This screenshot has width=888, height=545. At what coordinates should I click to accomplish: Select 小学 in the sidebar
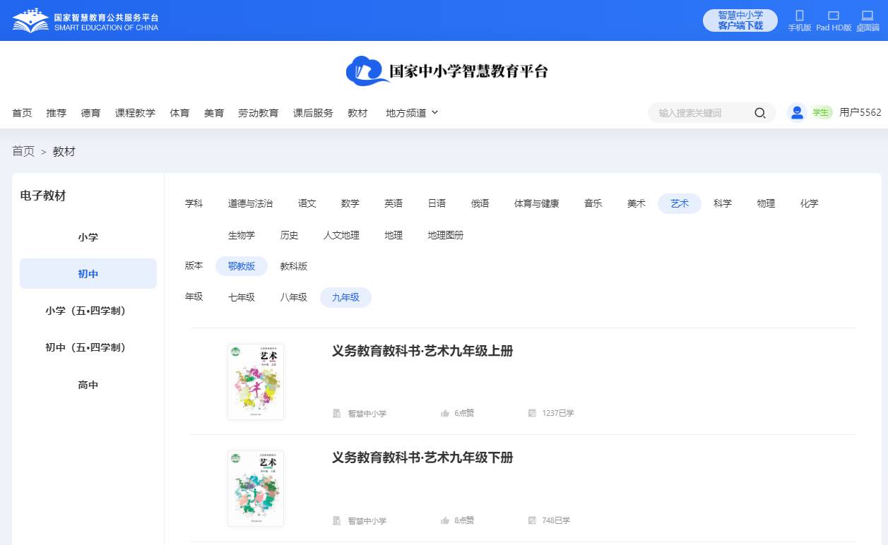(88, 237)
